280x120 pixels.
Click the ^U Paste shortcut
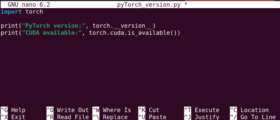[152, 117]
